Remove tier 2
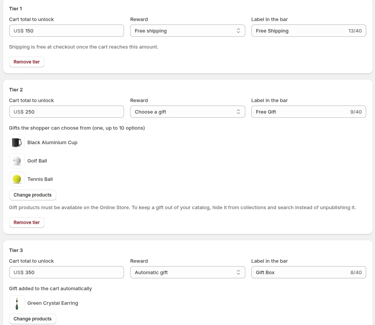 click(x=26, y=223)
